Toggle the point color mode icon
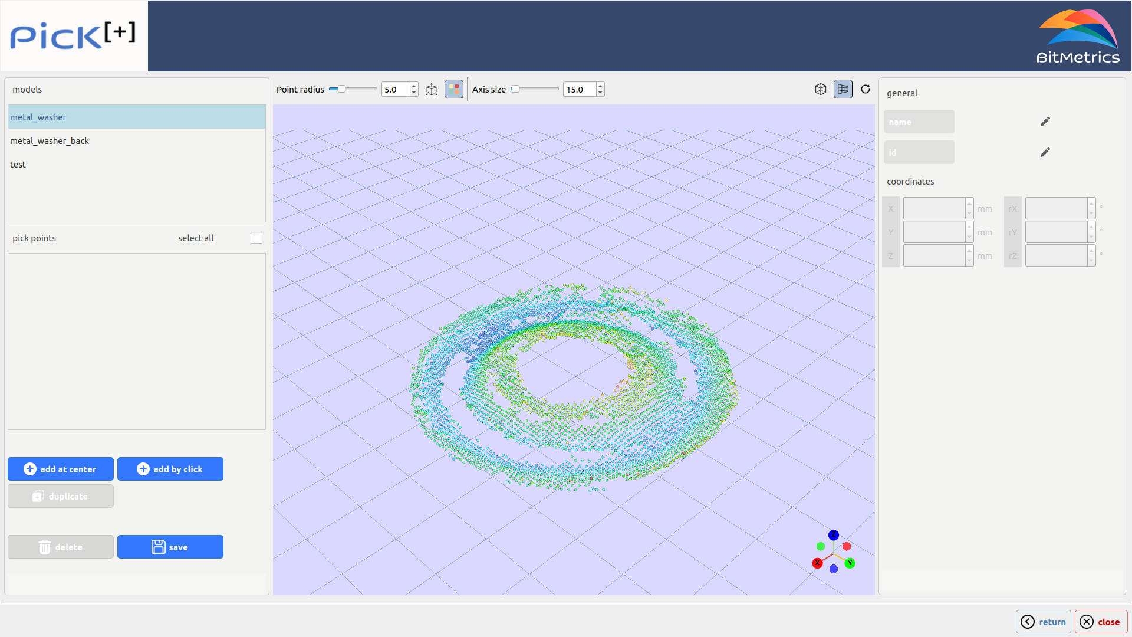The width and height of the screenshot is (1132, 637). pyautogui.click(x=454, y=90)
